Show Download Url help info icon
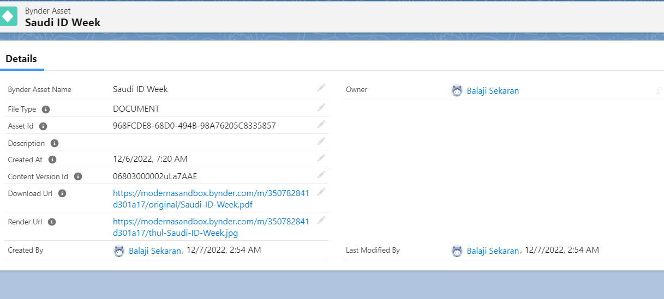 62,193
